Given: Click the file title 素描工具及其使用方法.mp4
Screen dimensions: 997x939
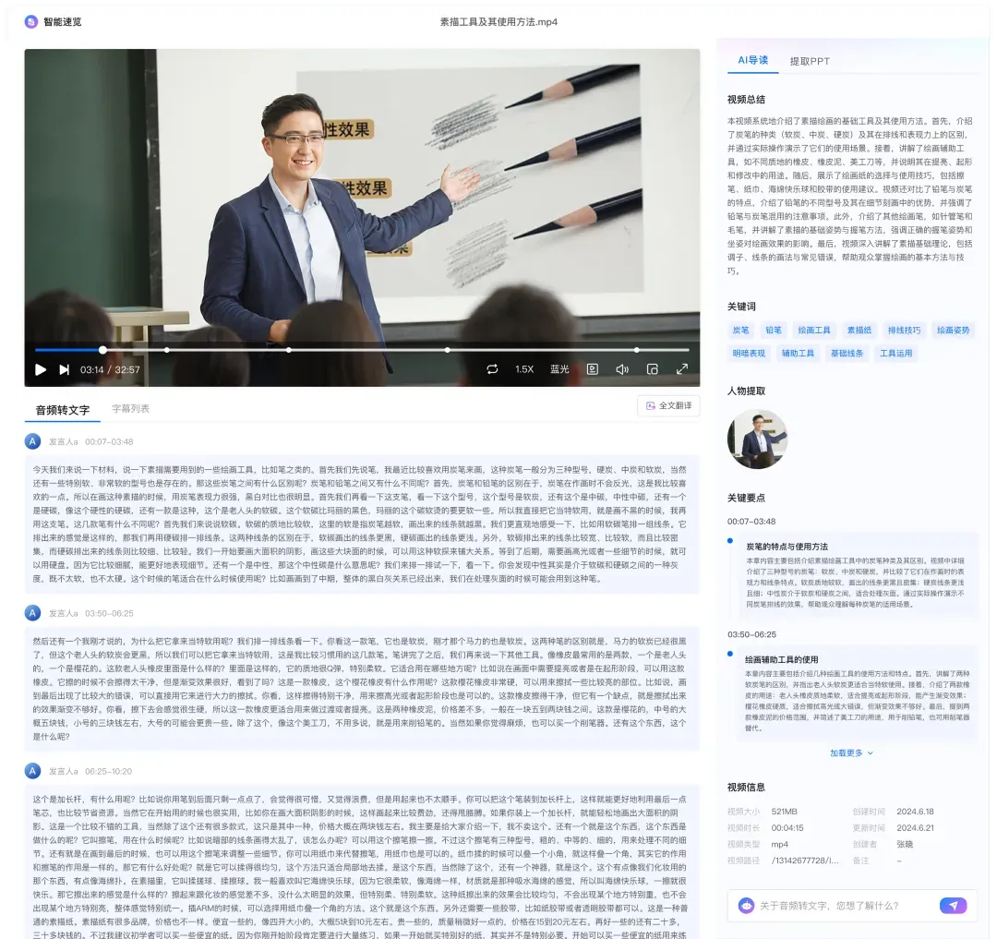Looking at the screenshot, I should (x=498, y=21).
